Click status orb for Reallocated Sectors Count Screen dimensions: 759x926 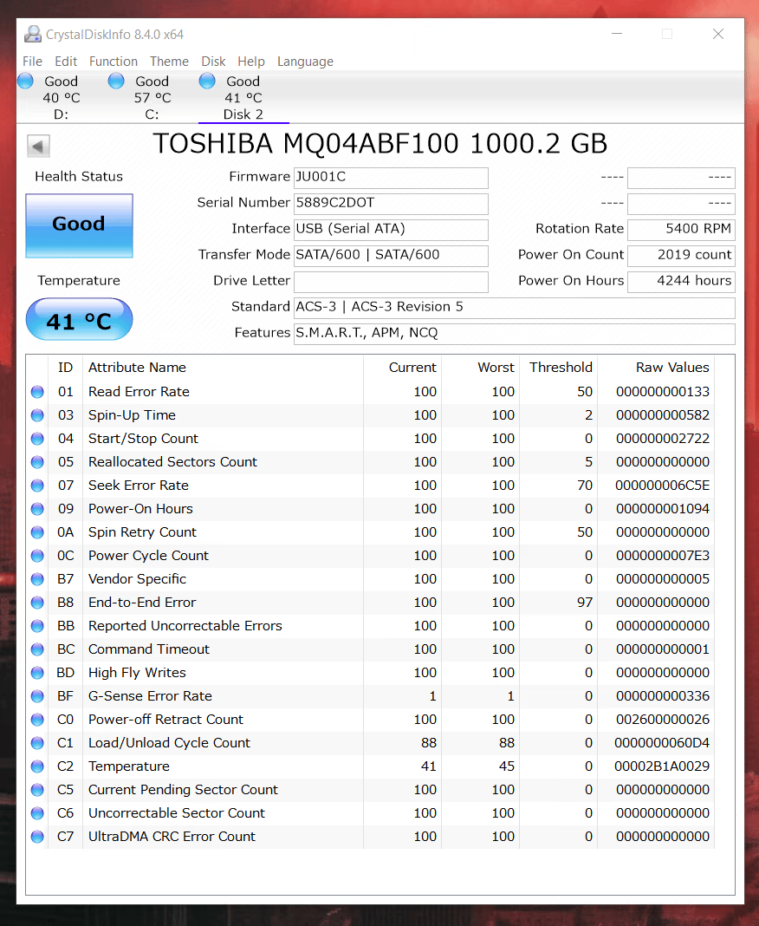click(37, 462)
